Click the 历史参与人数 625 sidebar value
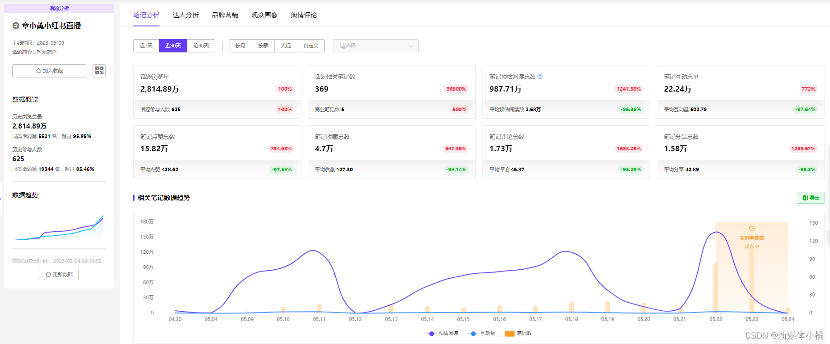830x344 pixels. click(18, 159)
